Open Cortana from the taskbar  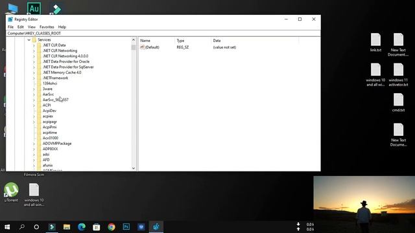pos(36,227)
